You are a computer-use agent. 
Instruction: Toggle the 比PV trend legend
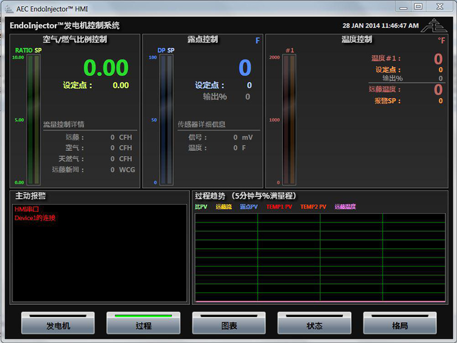[x=201, y=207]
